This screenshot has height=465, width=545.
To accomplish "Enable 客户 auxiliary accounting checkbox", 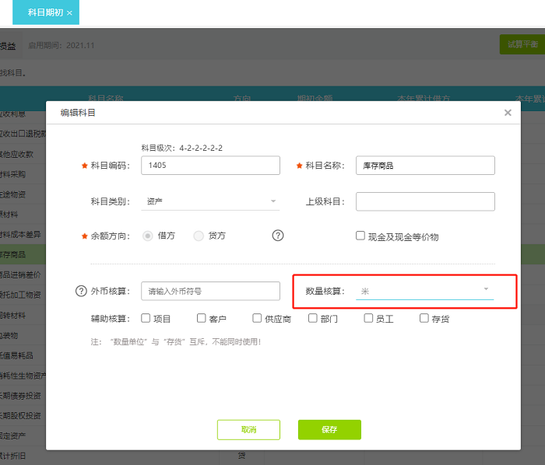I will 201,318.
